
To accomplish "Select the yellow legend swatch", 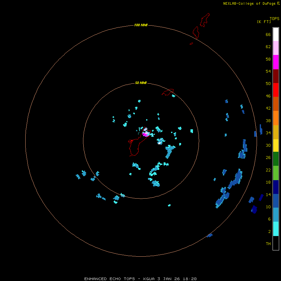I will pos(276,145).
